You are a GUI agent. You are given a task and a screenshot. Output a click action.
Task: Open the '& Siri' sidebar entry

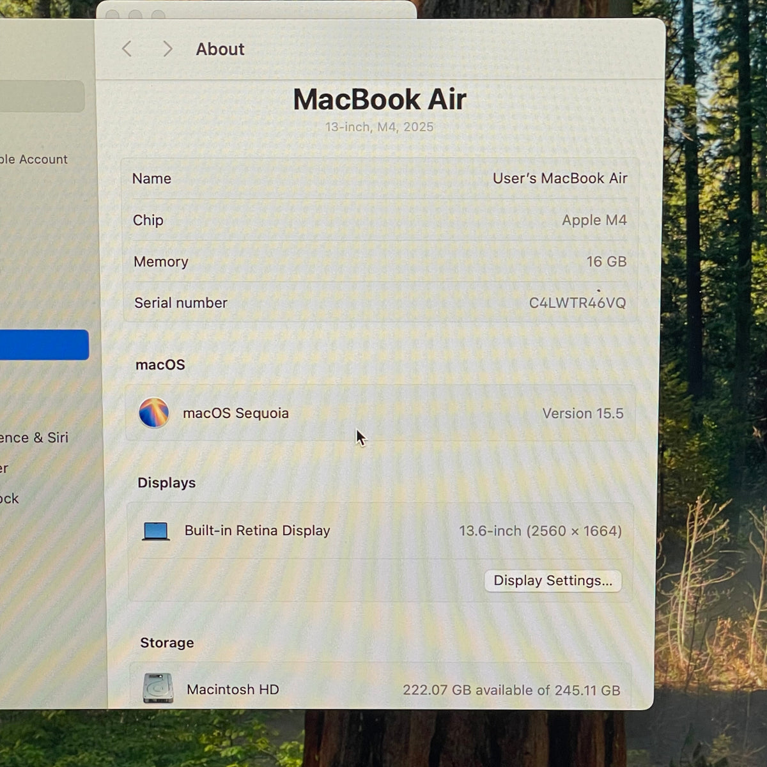tap(34, 437)
